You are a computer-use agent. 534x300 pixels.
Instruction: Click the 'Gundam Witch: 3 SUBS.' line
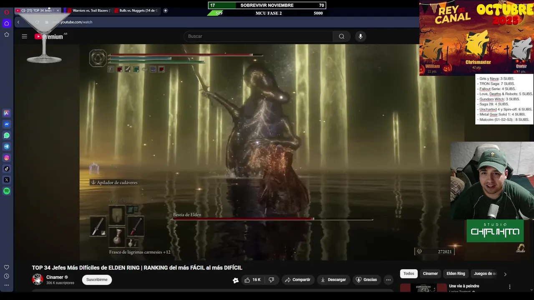[x=499, y=99]
